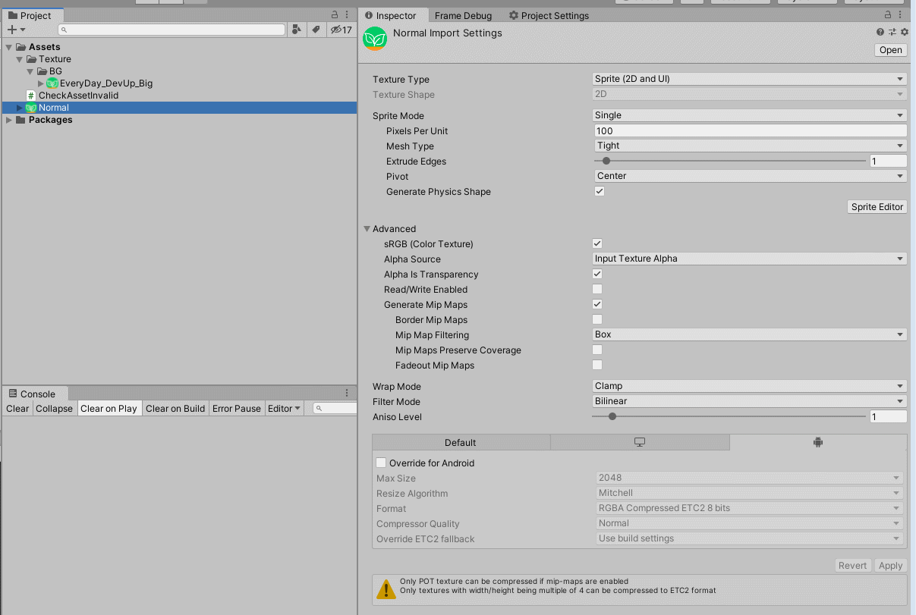The width and height of the screenshot is (916, 615).
Task: Lock the Inspector panel with padlock icon
Action: [889, 15]
